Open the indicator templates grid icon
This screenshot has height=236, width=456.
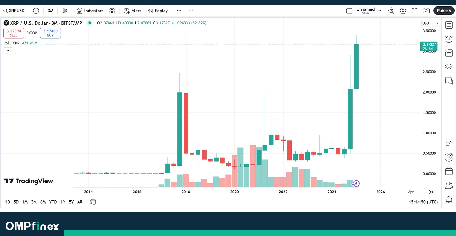[112, 11]
